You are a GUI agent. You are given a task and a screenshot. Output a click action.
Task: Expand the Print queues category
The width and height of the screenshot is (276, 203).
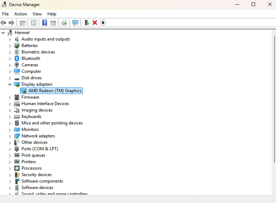click(10, 156)
